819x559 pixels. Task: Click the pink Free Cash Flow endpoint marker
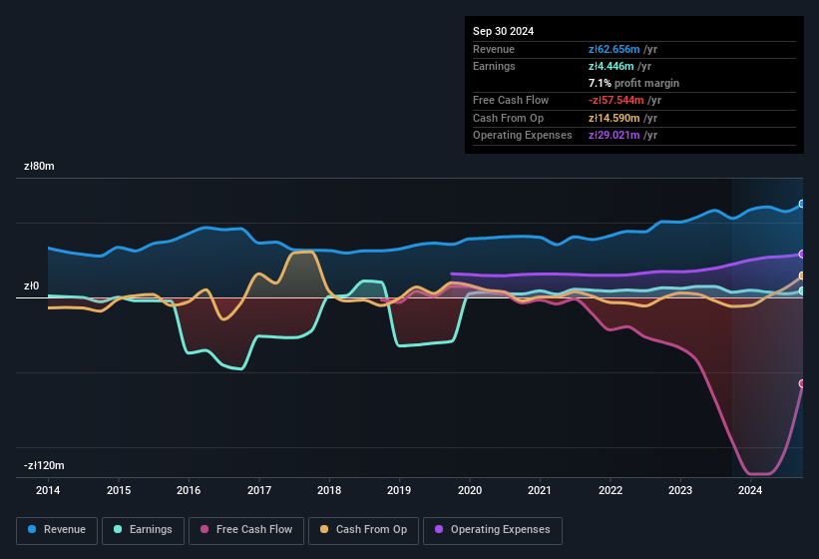tap(802, 383)
